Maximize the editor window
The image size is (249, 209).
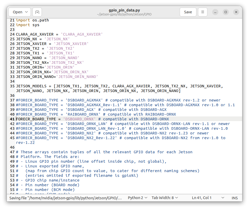225,12
